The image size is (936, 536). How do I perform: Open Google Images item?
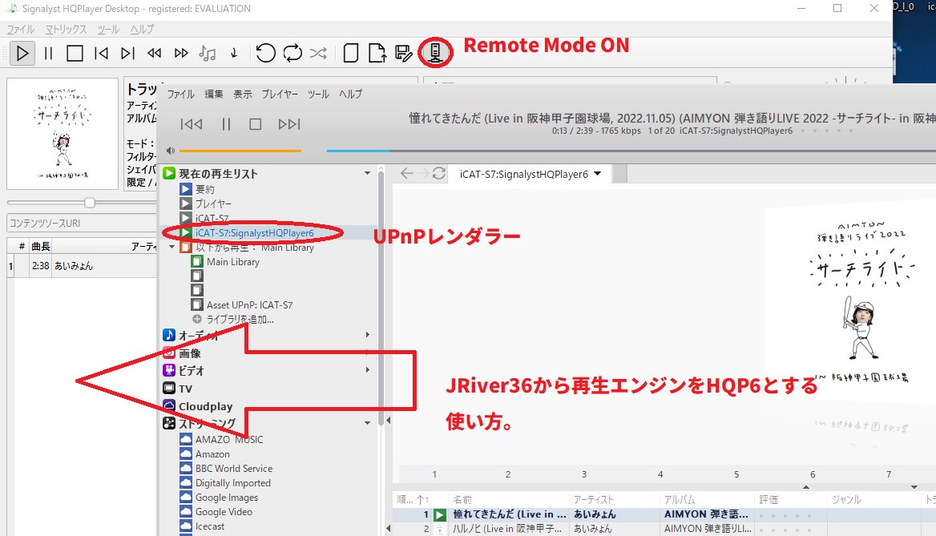[x=227, y=498]
